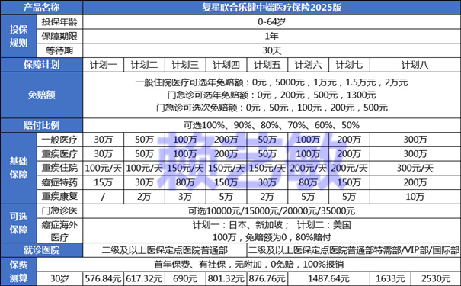461x286 pixels.
Task: Select the product title 复星联合乐健中端医疗保险2025版
Action: coord(271,8)
